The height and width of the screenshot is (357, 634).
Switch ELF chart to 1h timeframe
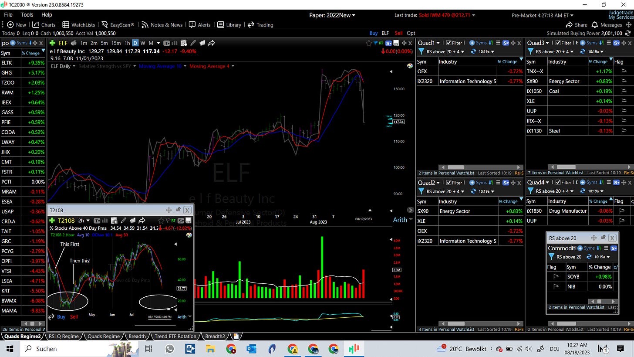point(127,43)
